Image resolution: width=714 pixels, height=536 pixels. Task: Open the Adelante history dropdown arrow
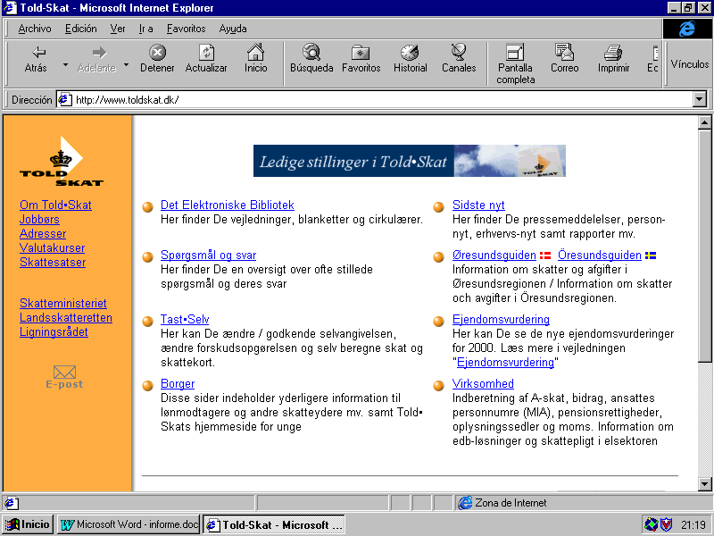[x=127, y=64]
